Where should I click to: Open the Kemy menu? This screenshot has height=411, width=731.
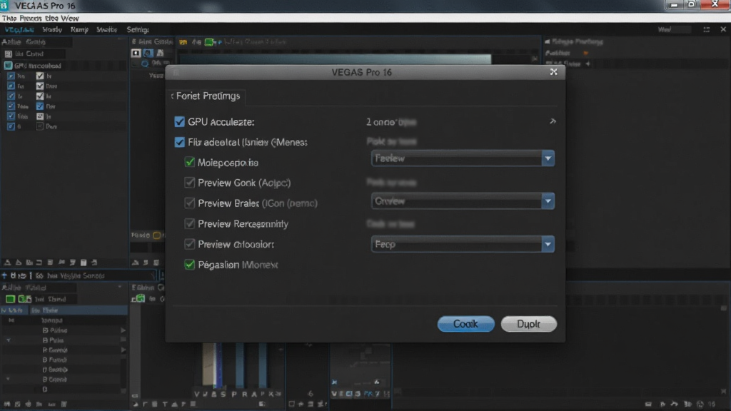tap(79, 29)
